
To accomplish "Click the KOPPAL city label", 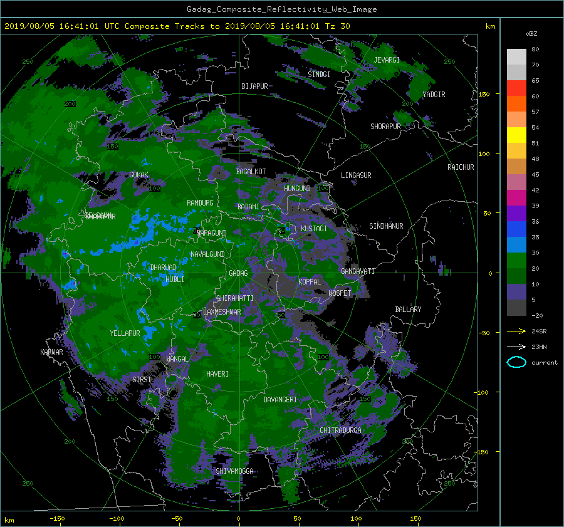I will click(310, 282).
